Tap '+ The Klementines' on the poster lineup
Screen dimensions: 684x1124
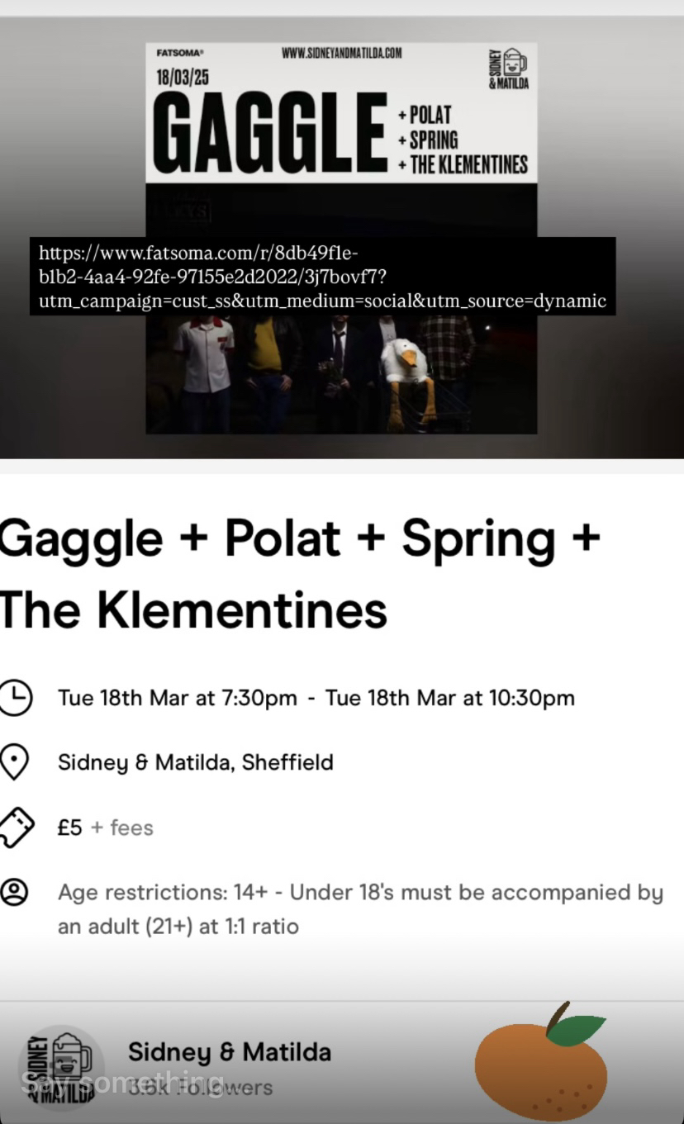point(463,164)
